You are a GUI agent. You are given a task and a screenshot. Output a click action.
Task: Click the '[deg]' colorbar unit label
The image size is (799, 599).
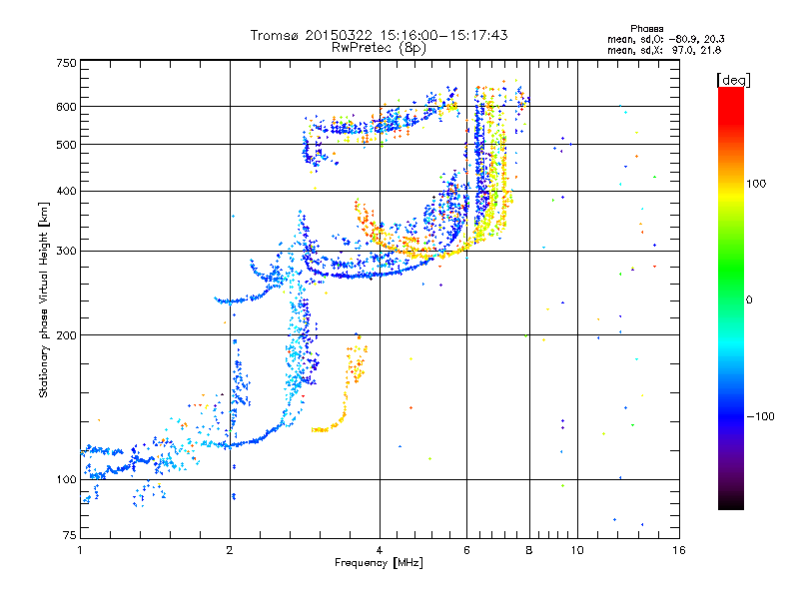pos(733,80)
